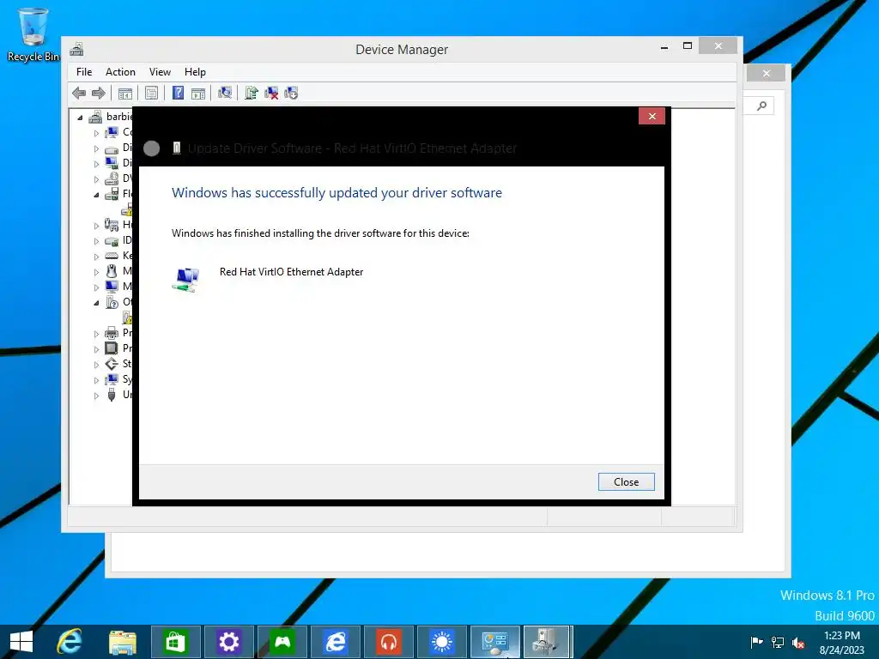The height and width of the screenshot is (659, 879).
Task: Open the green Windows Store taskbar icon
Action: coord(175,642)
